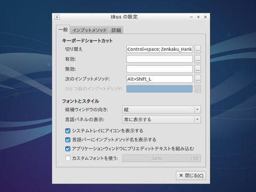Maximize the IBus の設定 window
Screen dimensions: 256x192
[198, 17]
